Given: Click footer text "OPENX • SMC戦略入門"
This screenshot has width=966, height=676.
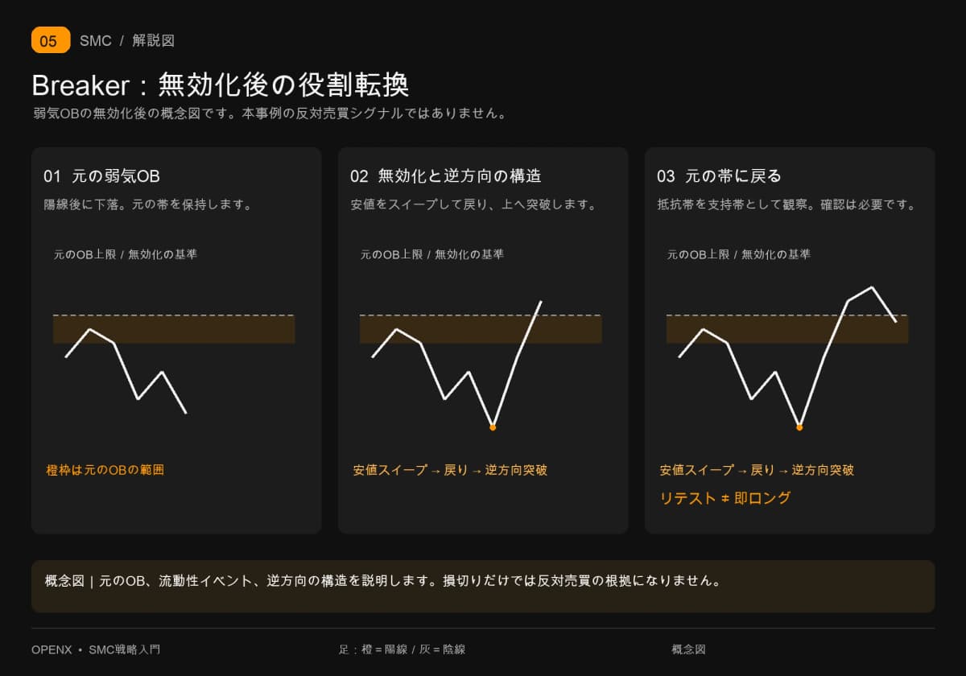Looking at the screenshot, I should click(x=96, y=649).
